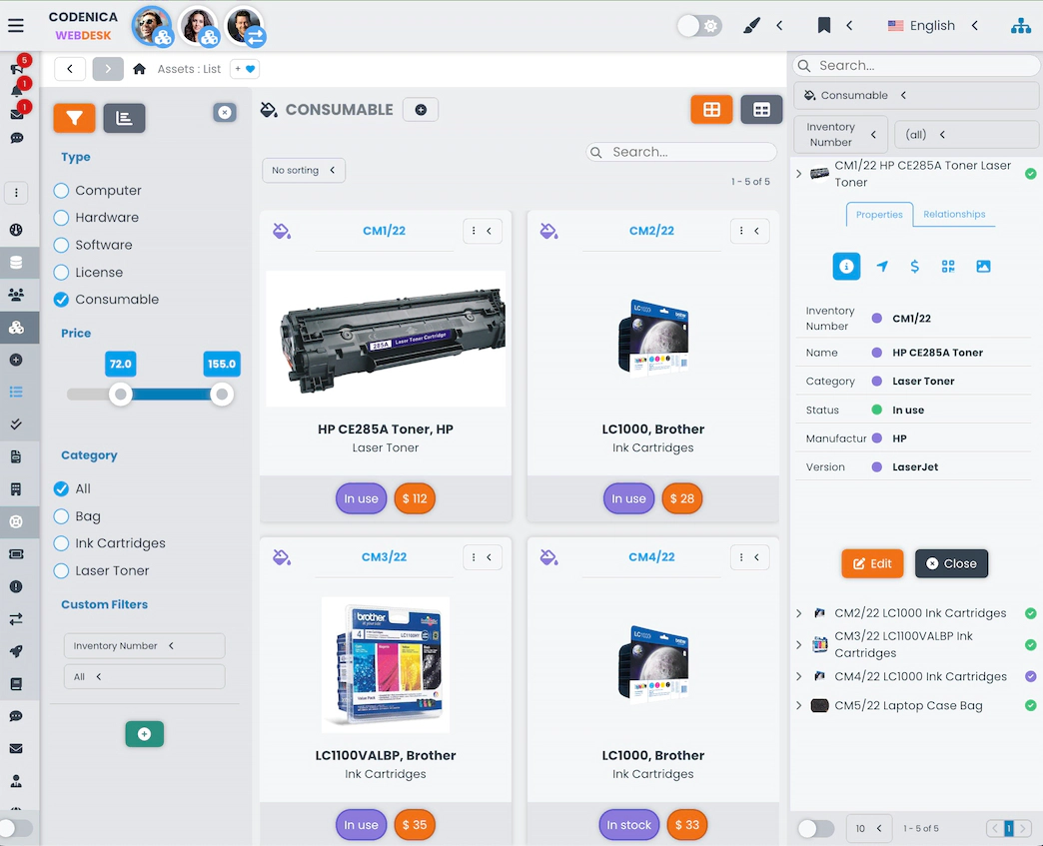Click the price slider's 155.0 handle
The height and width of the screenshot is (846, 1043).
222,395
